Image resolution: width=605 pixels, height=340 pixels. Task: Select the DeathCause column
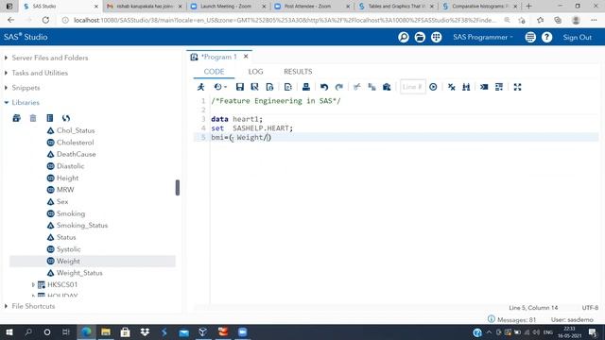pyautogui.click(x=76, y=154)
